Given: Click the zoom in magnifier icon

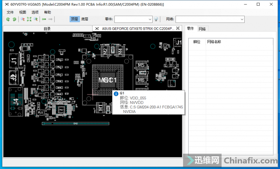Looking at the screenshot, I should pyautogui.click(x=36, y=19).
